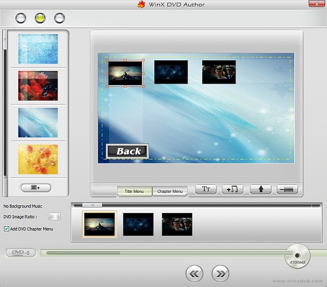The image size is (327, 287).
Task: Add a new background image using the plus button
Action: click(x=36, y=188)
